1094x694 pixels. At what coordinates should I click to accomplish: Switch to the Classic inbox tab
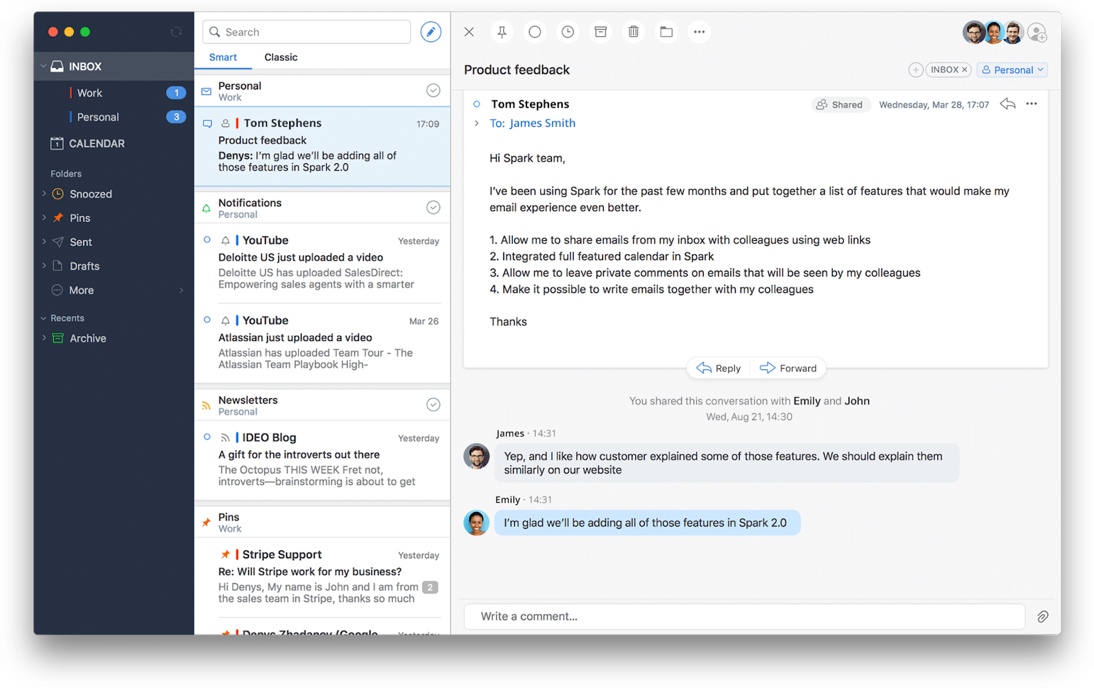click(280, 57)
